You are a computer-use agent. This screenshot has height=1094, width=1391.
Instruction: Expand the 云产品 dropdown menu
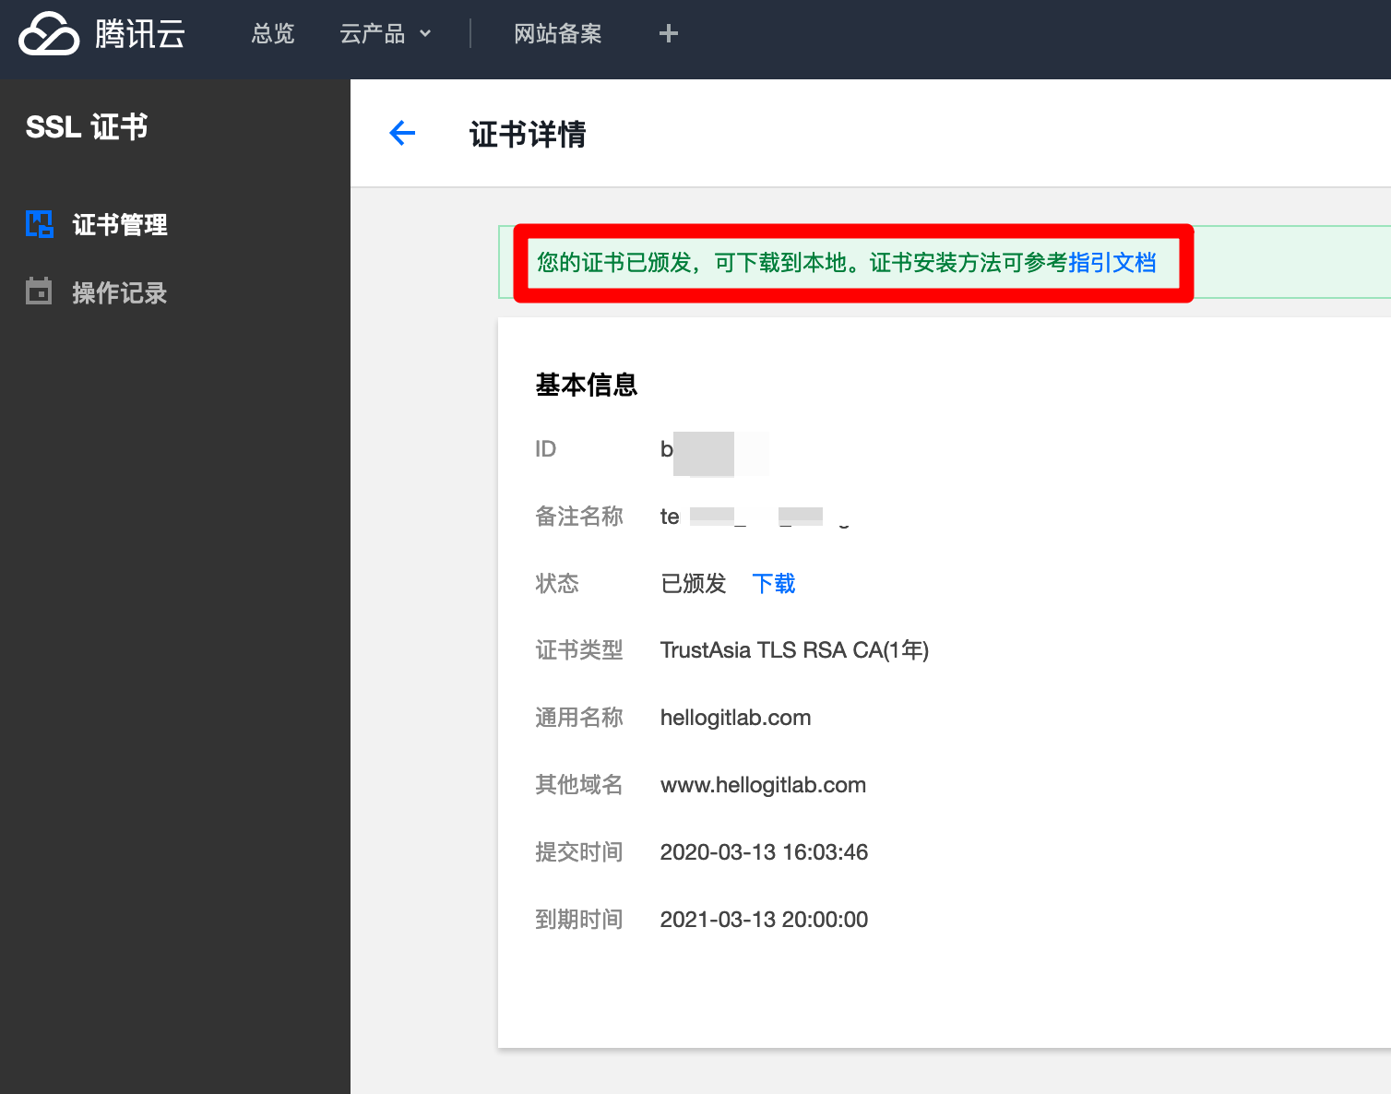tap(386, 34)
